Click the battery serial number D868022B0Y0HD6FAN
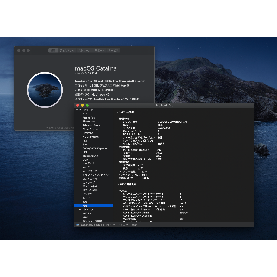277x277 pixels. pos(172,122)
